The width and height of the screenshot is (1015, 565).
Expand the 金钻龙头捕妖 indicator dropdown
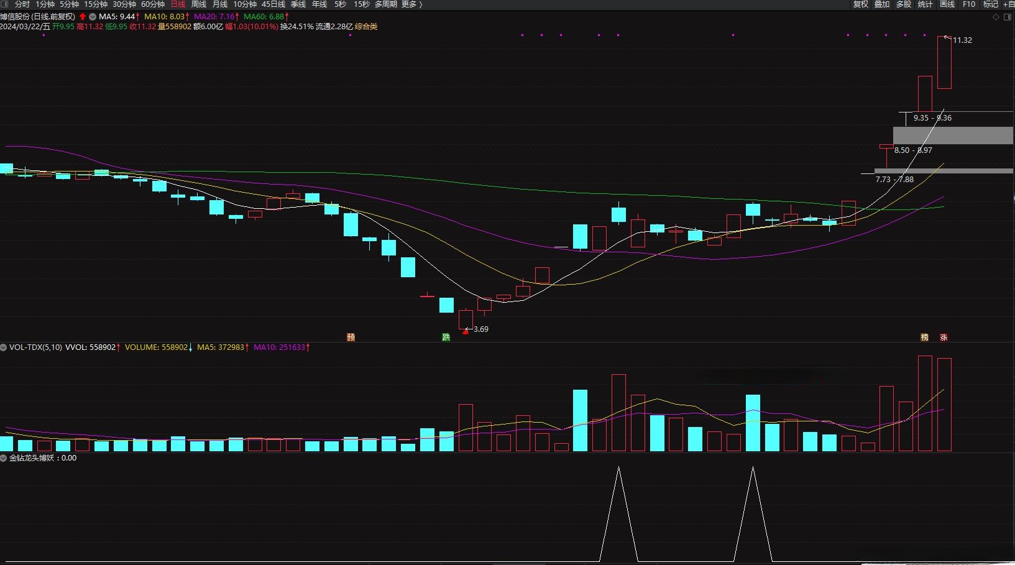4,458
